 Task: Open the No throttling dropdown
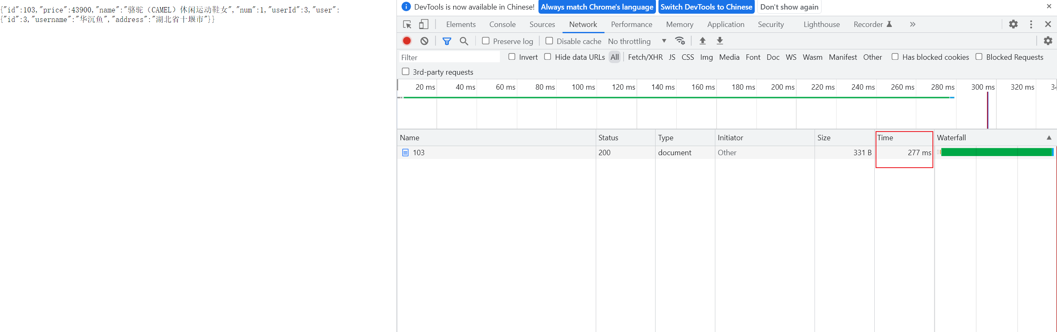637,41
